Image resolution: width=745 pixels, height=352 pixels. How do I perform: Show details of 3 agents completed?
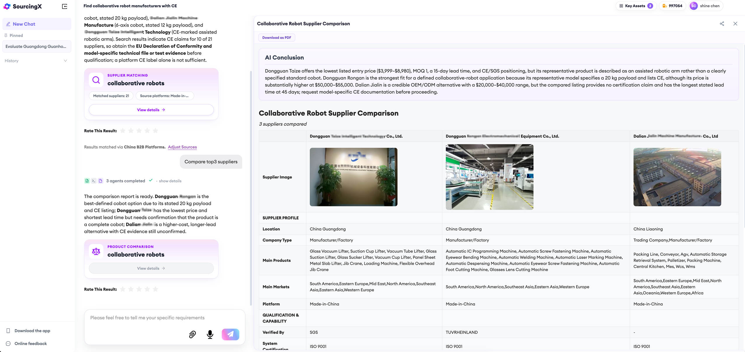point(170,181)
